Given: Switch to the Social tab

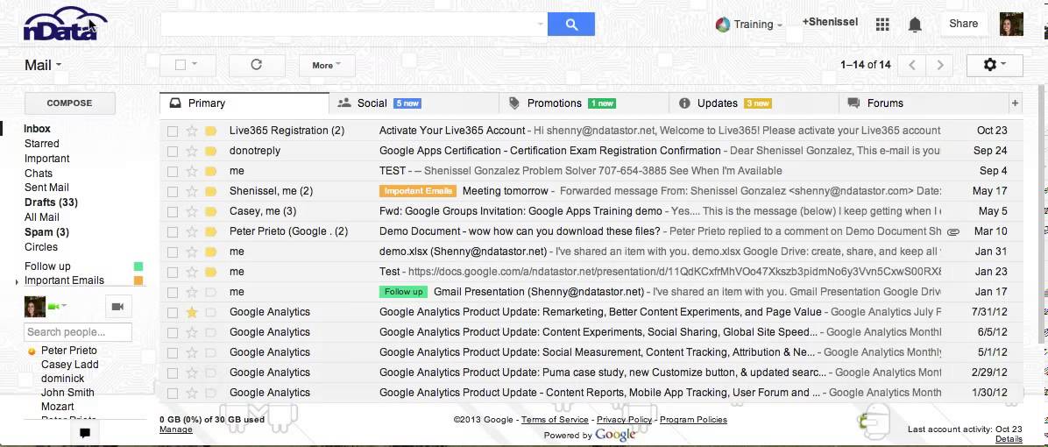Looking at the screenshot, I should tap(414, 103).
